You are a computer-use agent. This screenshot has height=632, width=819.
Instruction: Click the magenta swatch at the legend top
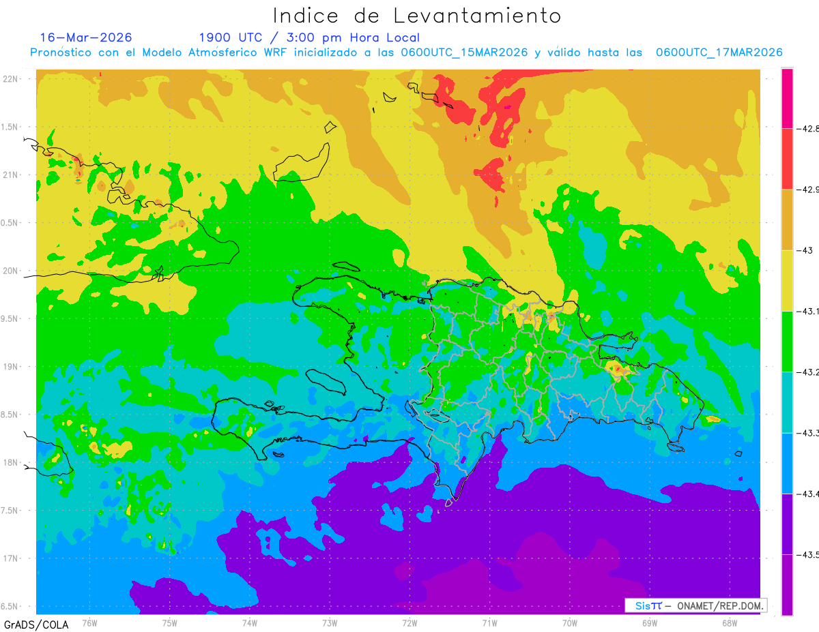tap(787, 98)
